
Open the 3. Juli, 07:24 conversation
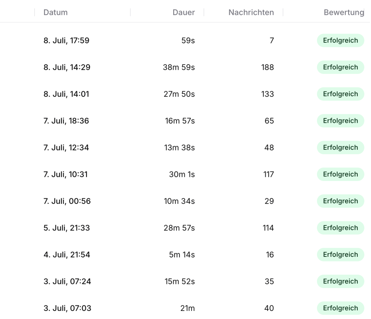coord(185,281)
